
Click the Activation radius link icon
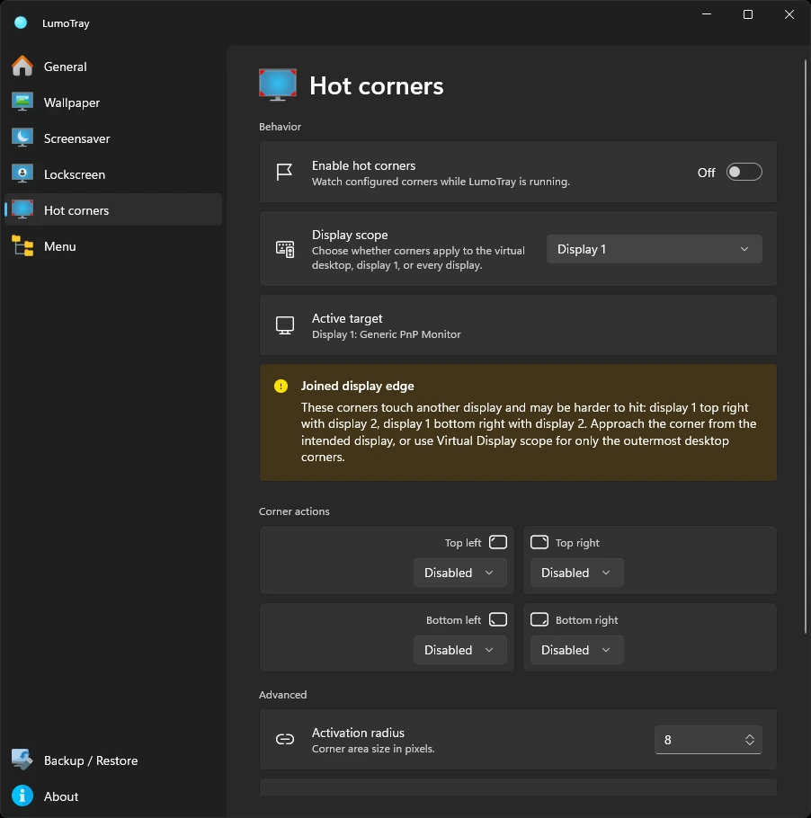click(285, 739)
